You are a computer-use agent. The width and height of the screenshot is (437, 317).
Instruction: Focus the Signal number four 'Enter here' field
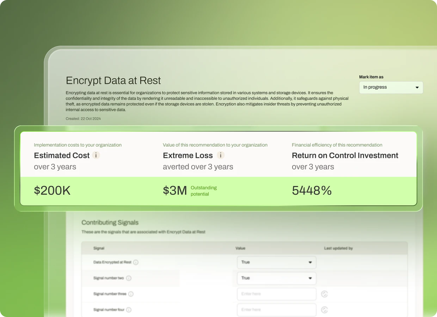[276, 310]
